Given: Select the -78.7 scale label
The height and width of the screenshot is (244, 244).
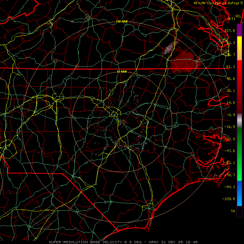Looking at the screenshot, I should pyautogui.click(x=230, y=175).
